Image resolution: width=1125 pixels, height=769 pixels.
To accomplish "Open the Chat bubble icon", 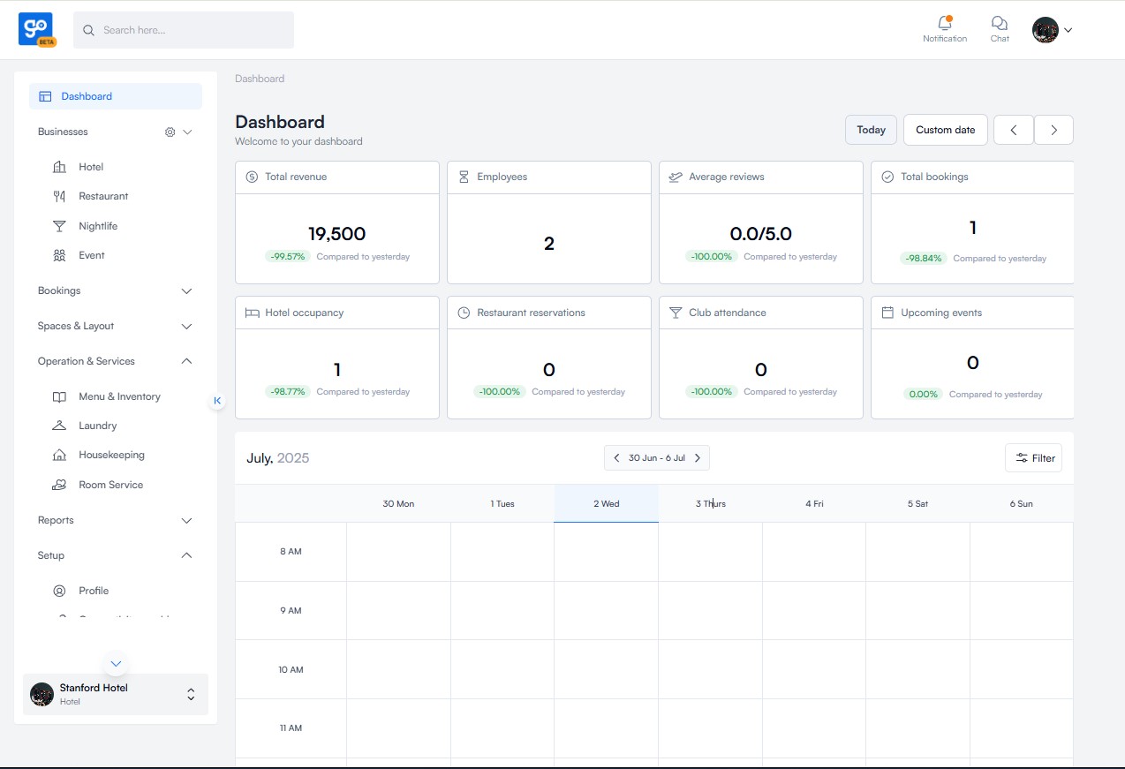I will 1000,23.
